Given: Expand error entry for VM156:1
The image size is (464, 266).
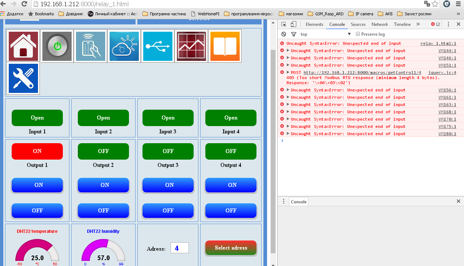Looking at the screenshot, I should point(288,90).
